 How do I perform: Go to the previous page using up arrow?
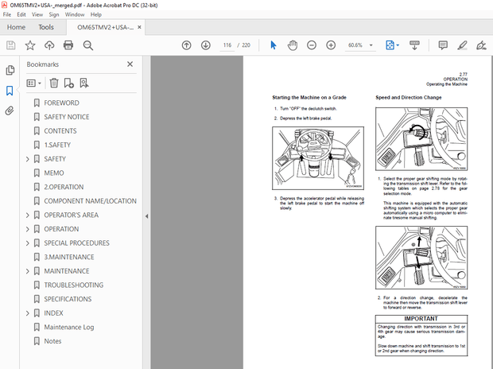(186, 45)
